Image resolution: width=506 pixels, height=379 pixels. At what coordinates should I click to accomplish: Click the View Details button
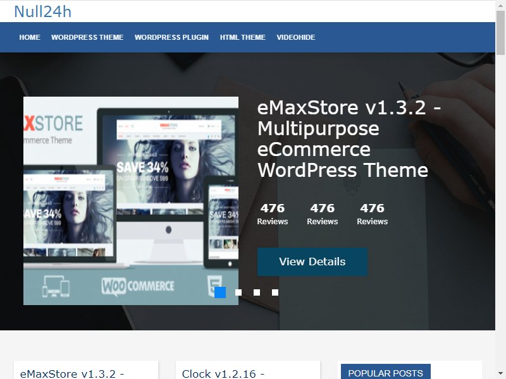312,262
